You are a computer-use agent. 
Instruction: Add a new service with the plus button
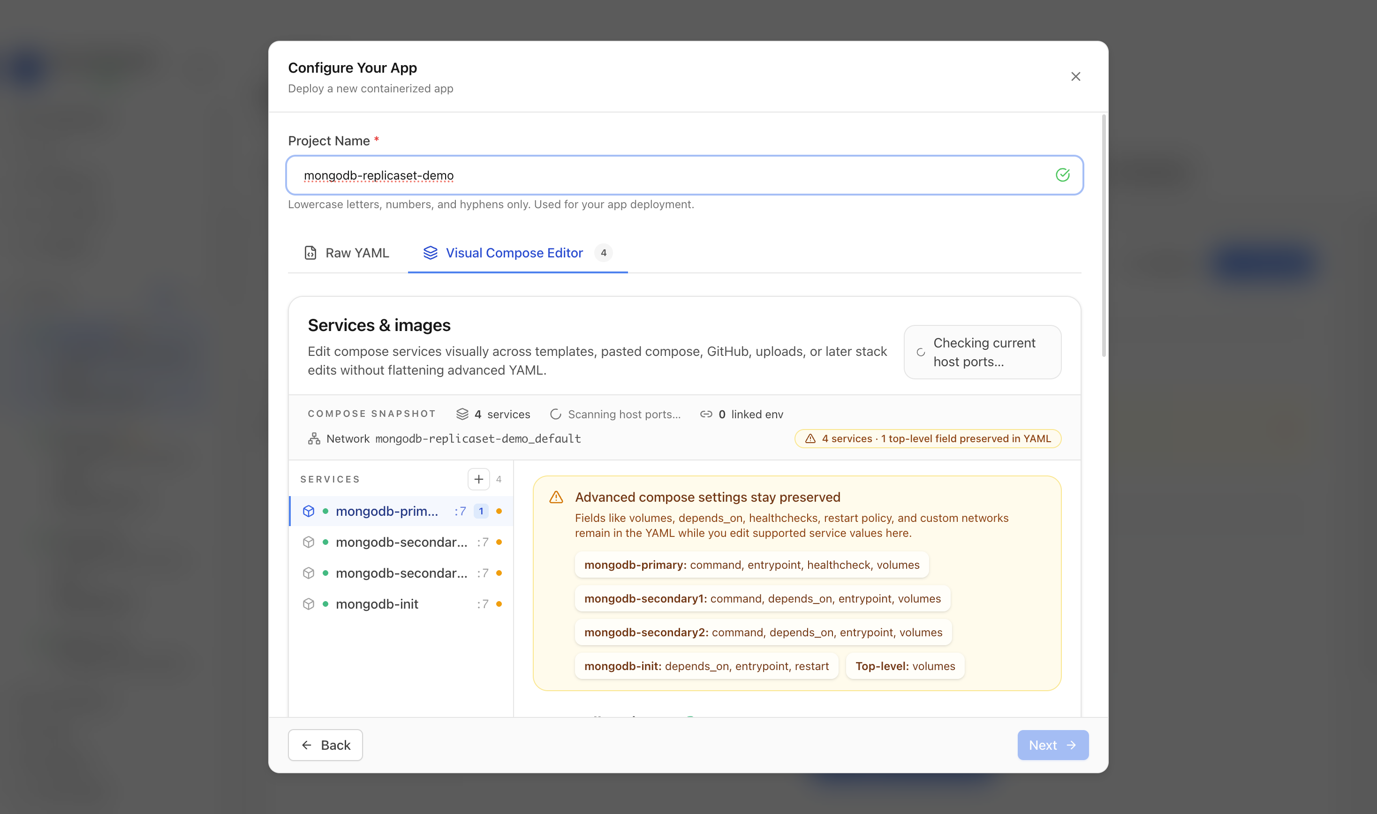(478, 479)
